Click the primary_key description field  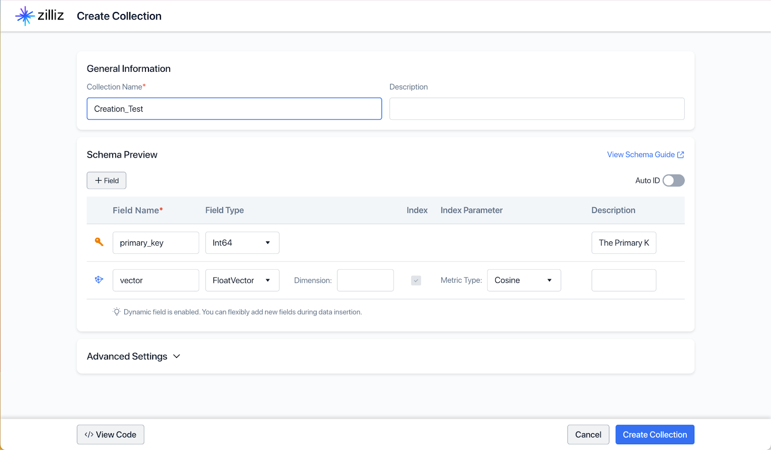point(624,242)
